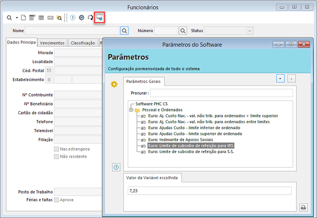
Task: Switch to the Classificação tab
Action: (83, 43)
